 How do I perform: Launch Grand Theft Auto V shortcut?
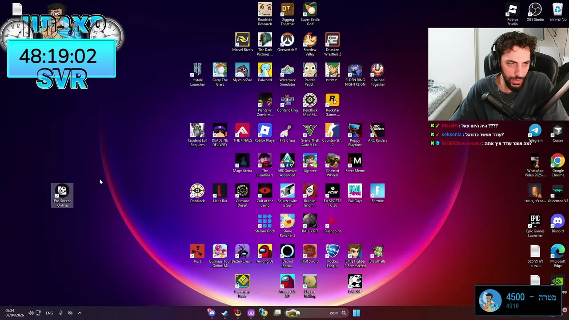tap(310, 135)
